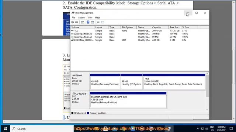Image resolution: width=236 pixels, height=132 pixels.
Task: Sort by the Capacity column header
Action: coord(160,27)
